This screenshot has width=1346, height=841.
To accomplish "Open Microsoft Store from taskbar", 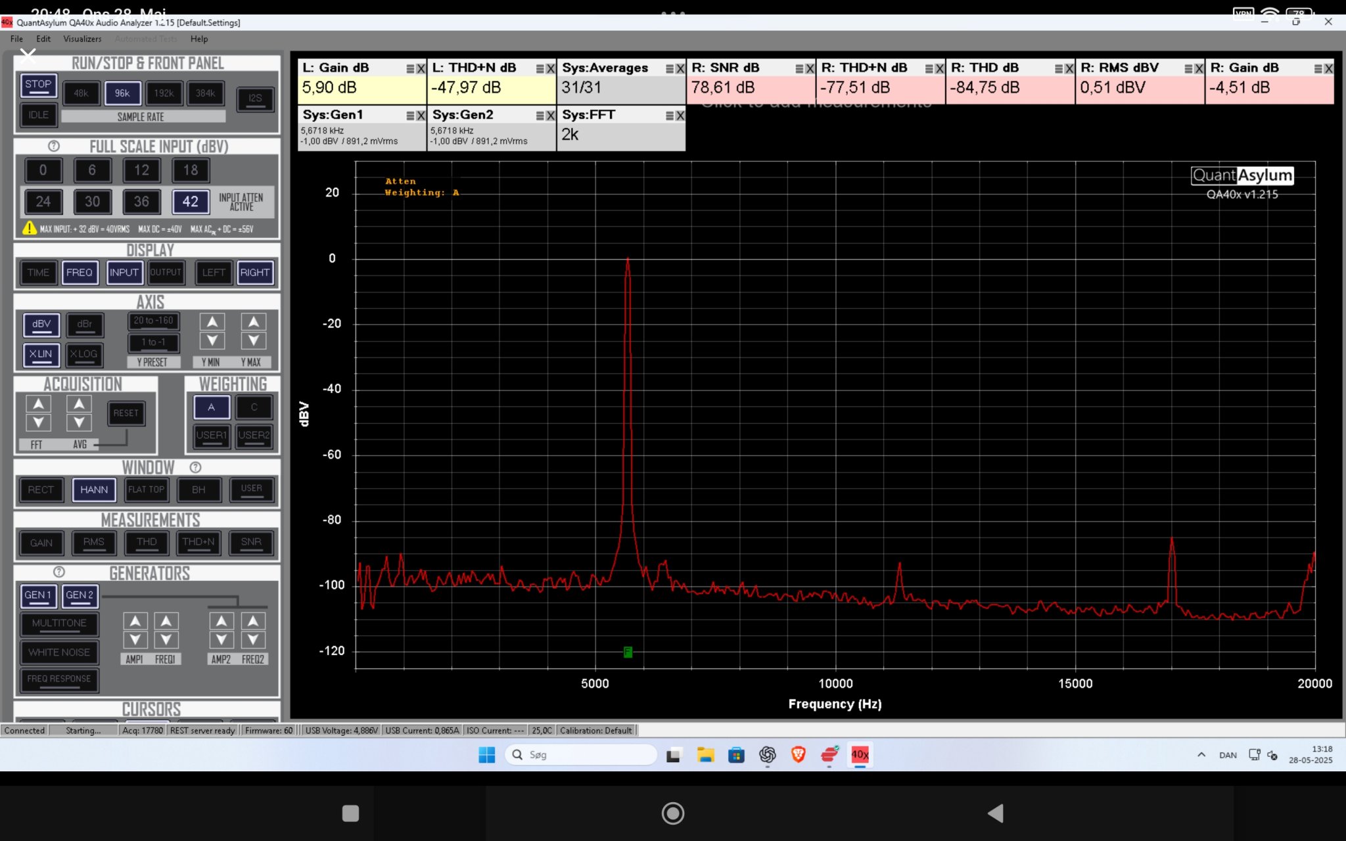I will pyautogui.click(x=736, y=755).
